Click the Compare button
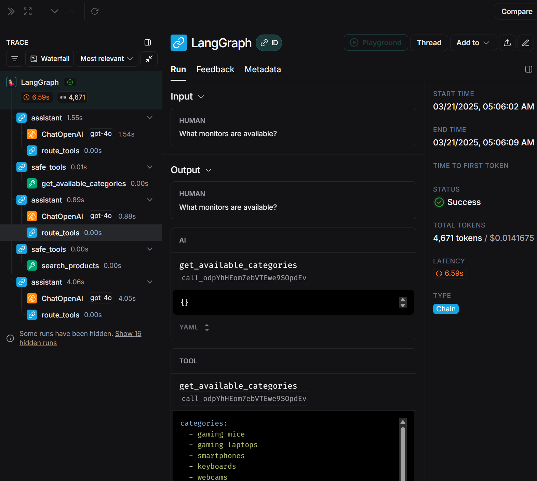 [x=516, y=12]
